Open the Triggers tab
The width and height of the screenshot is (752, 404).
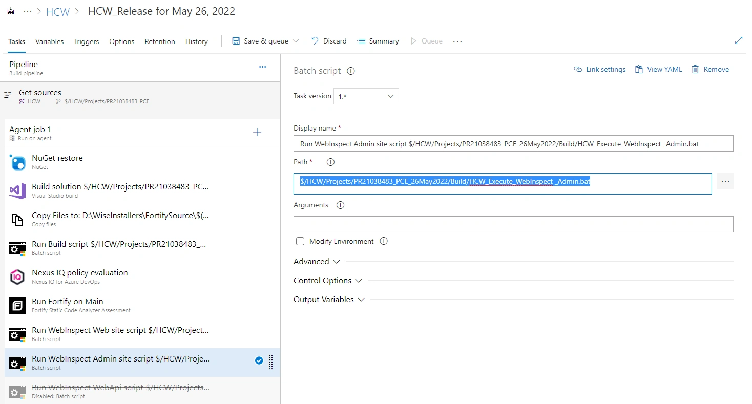click(87, 41)
